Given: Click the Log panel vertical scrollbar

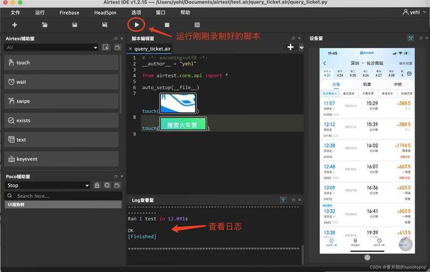Looking at the screenshot, I should 303,254.
